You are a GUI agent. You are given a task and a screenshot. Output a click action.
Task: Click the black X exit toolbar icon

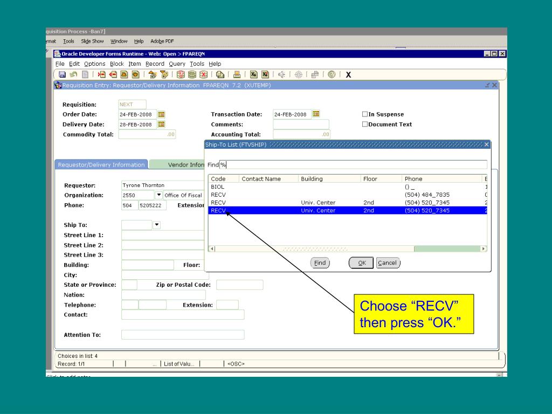click(348, 75)
